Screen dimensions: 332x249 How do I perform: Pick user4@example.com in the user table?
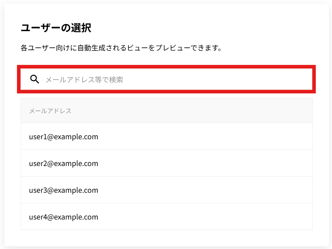tap(64, 217)
